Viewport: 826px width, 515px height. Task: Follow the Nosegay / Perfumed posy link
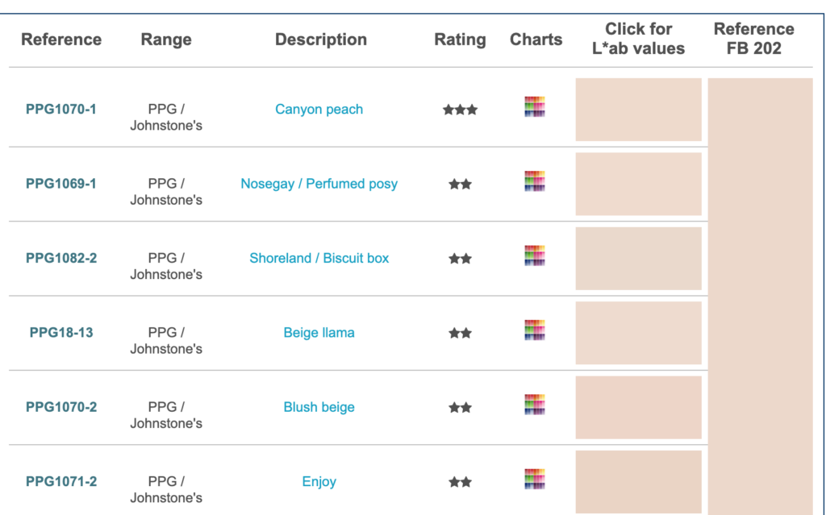point(319,184)
